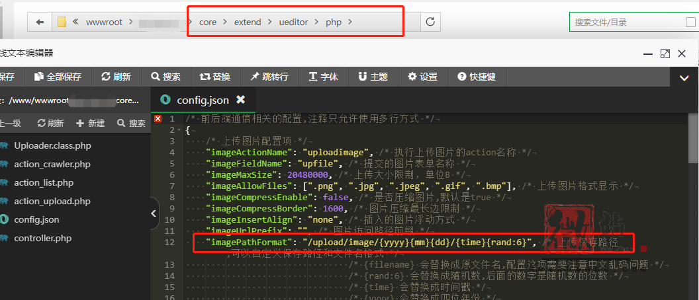Click the false value on line 8
Image resolution: width=699 pixels, height=300 pixels.
click(336, 197)
